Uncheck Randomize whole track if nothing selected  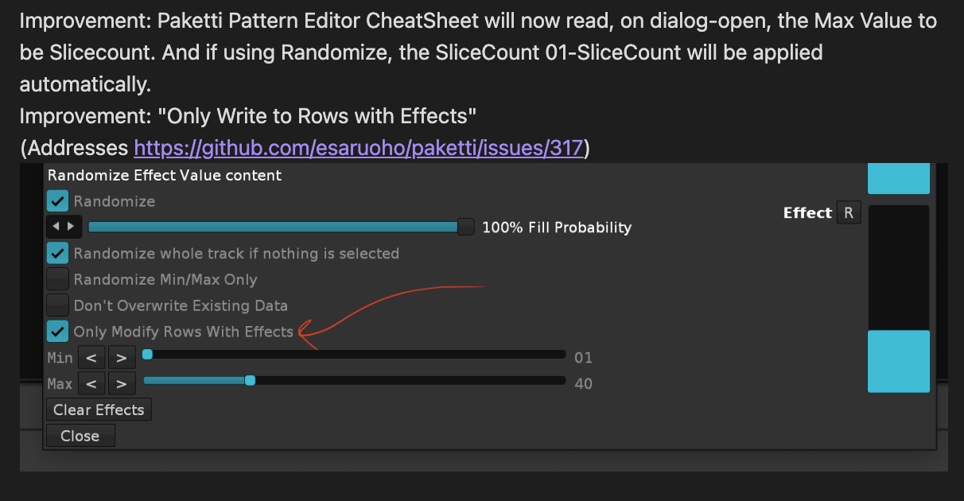point(57,254)
